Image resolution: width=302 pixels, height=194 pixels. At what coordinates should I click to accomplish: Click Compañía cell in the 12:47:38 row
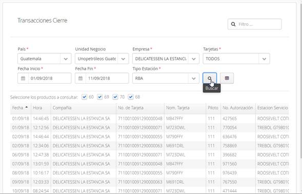(x=82, y=154)
